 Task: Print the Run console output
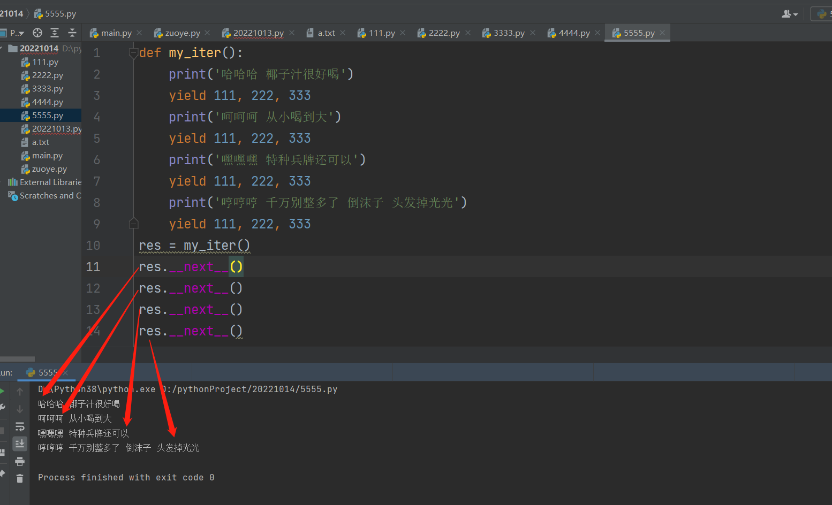coord(20,461)
